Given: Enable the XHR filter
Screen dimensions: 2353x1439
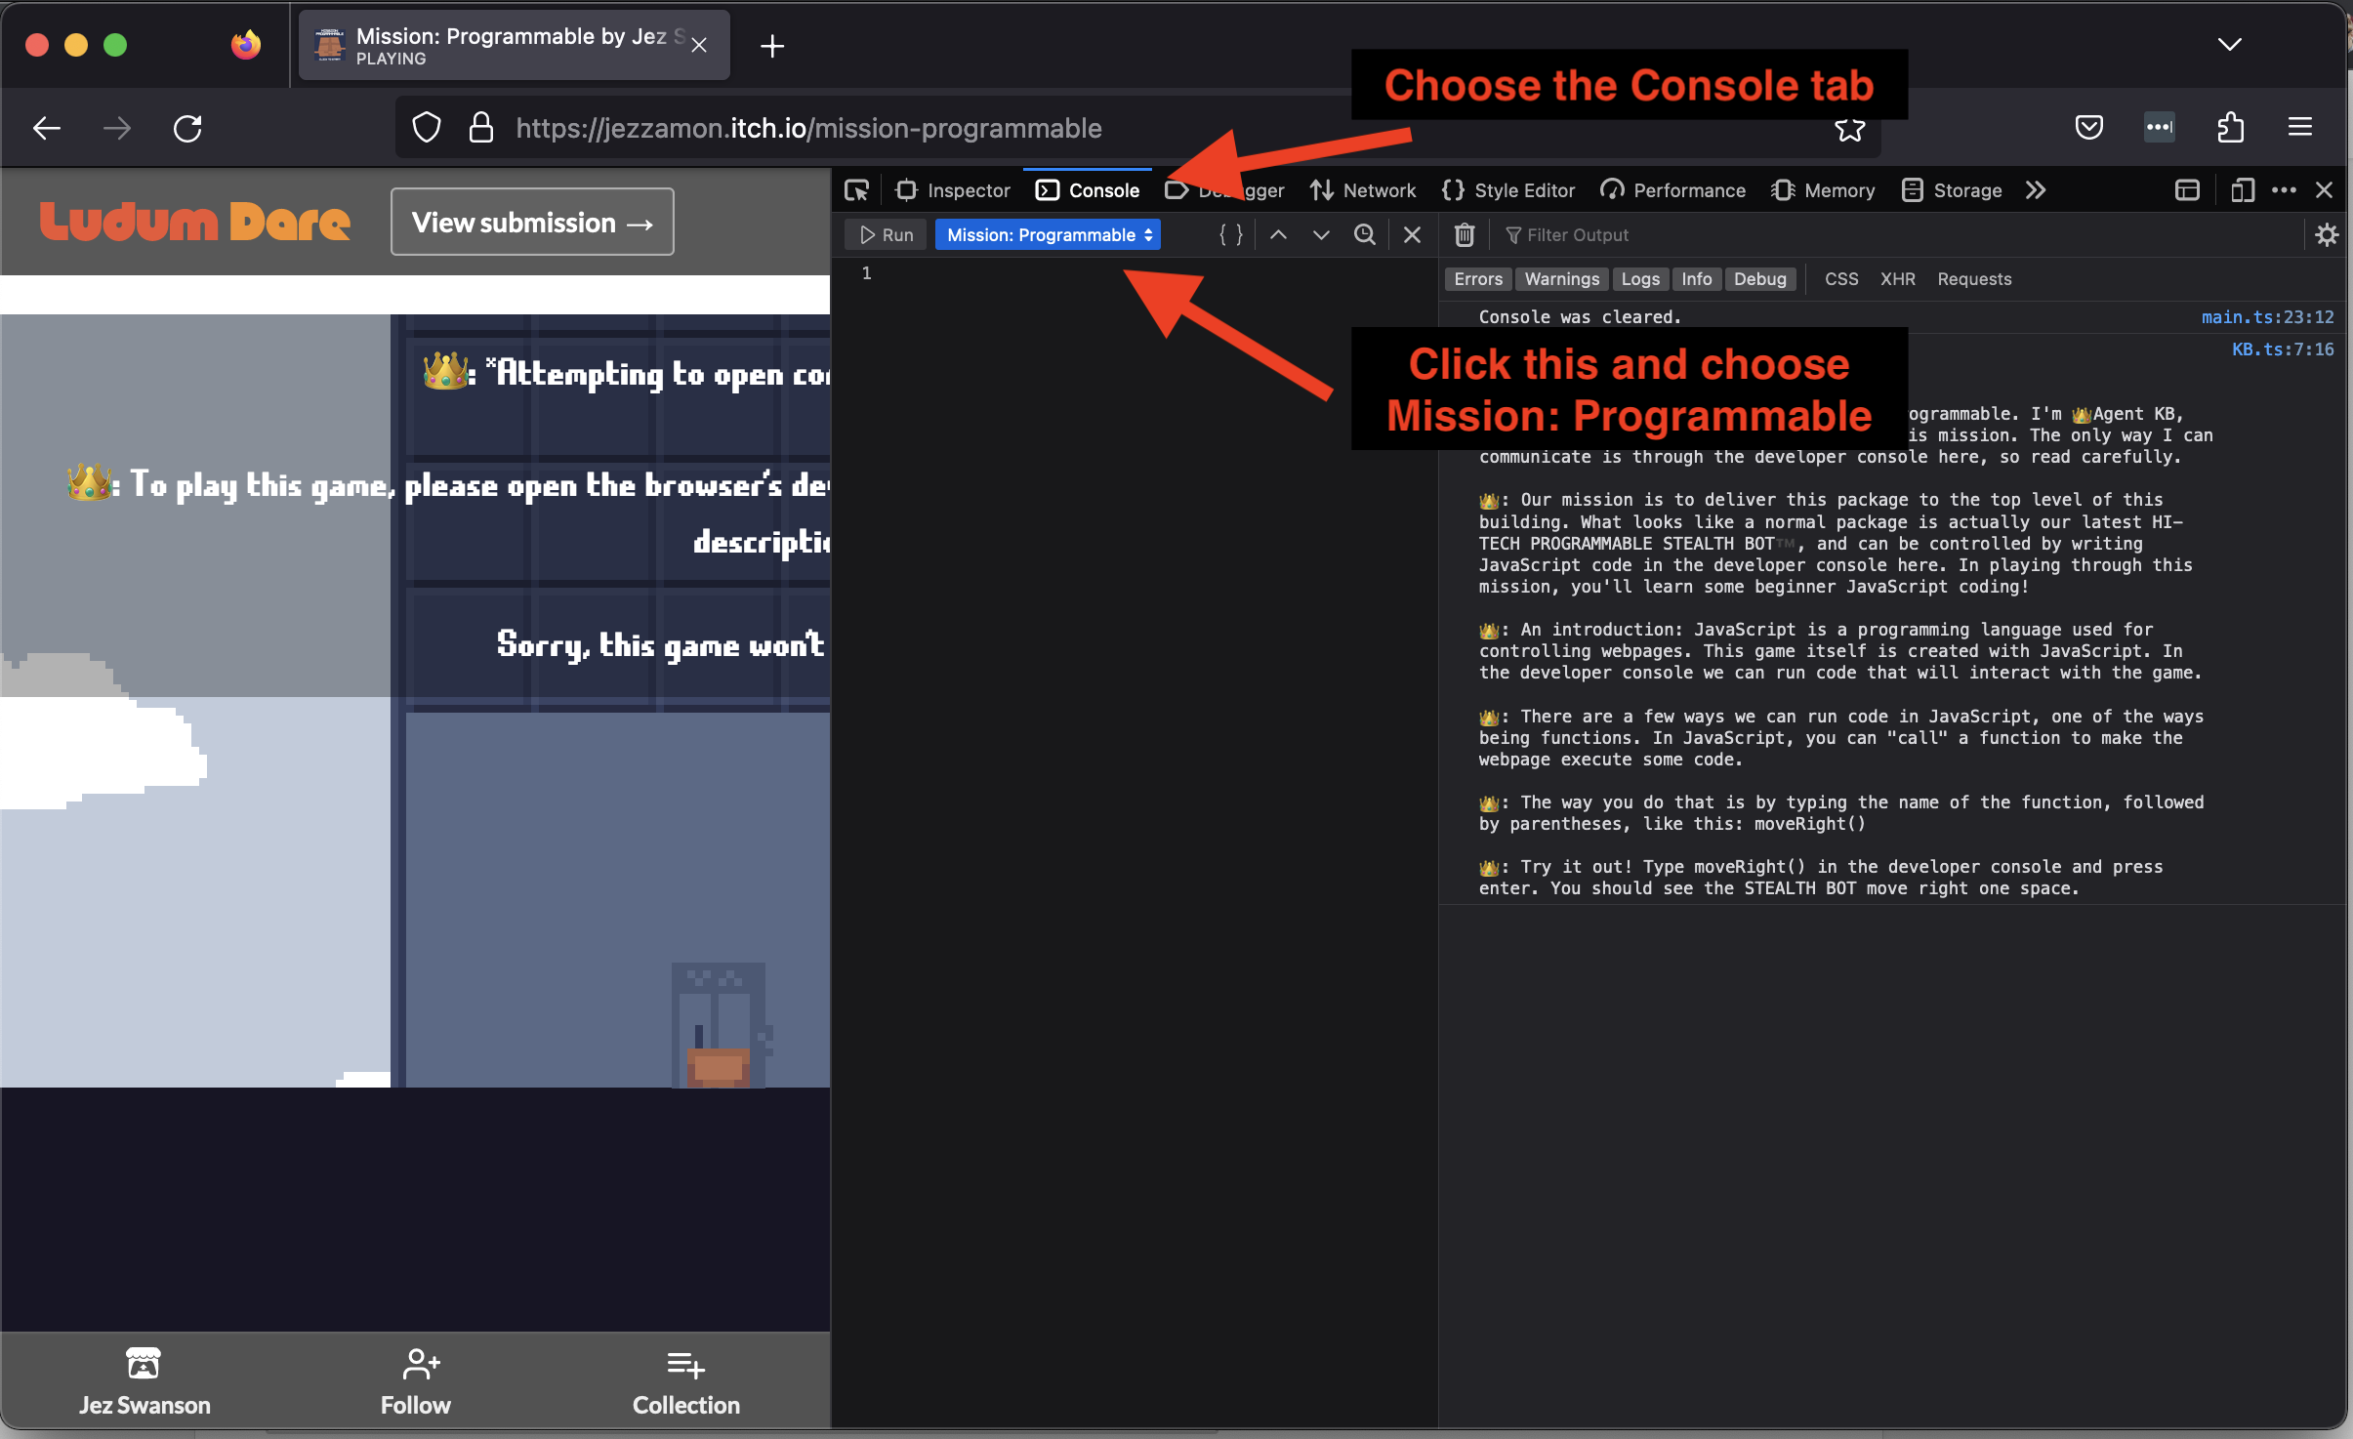Looking at the screenshot, I should (1898, 279).
